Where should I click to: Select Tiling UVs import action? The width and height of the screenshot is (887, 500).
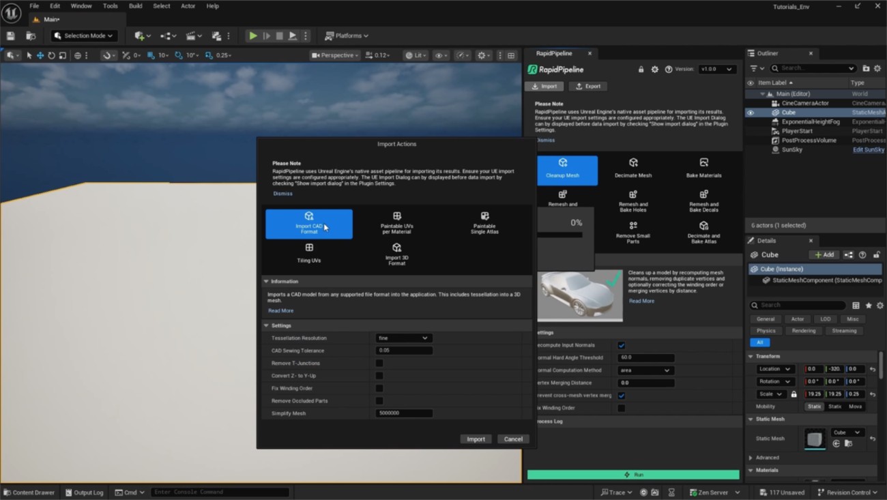309,253
